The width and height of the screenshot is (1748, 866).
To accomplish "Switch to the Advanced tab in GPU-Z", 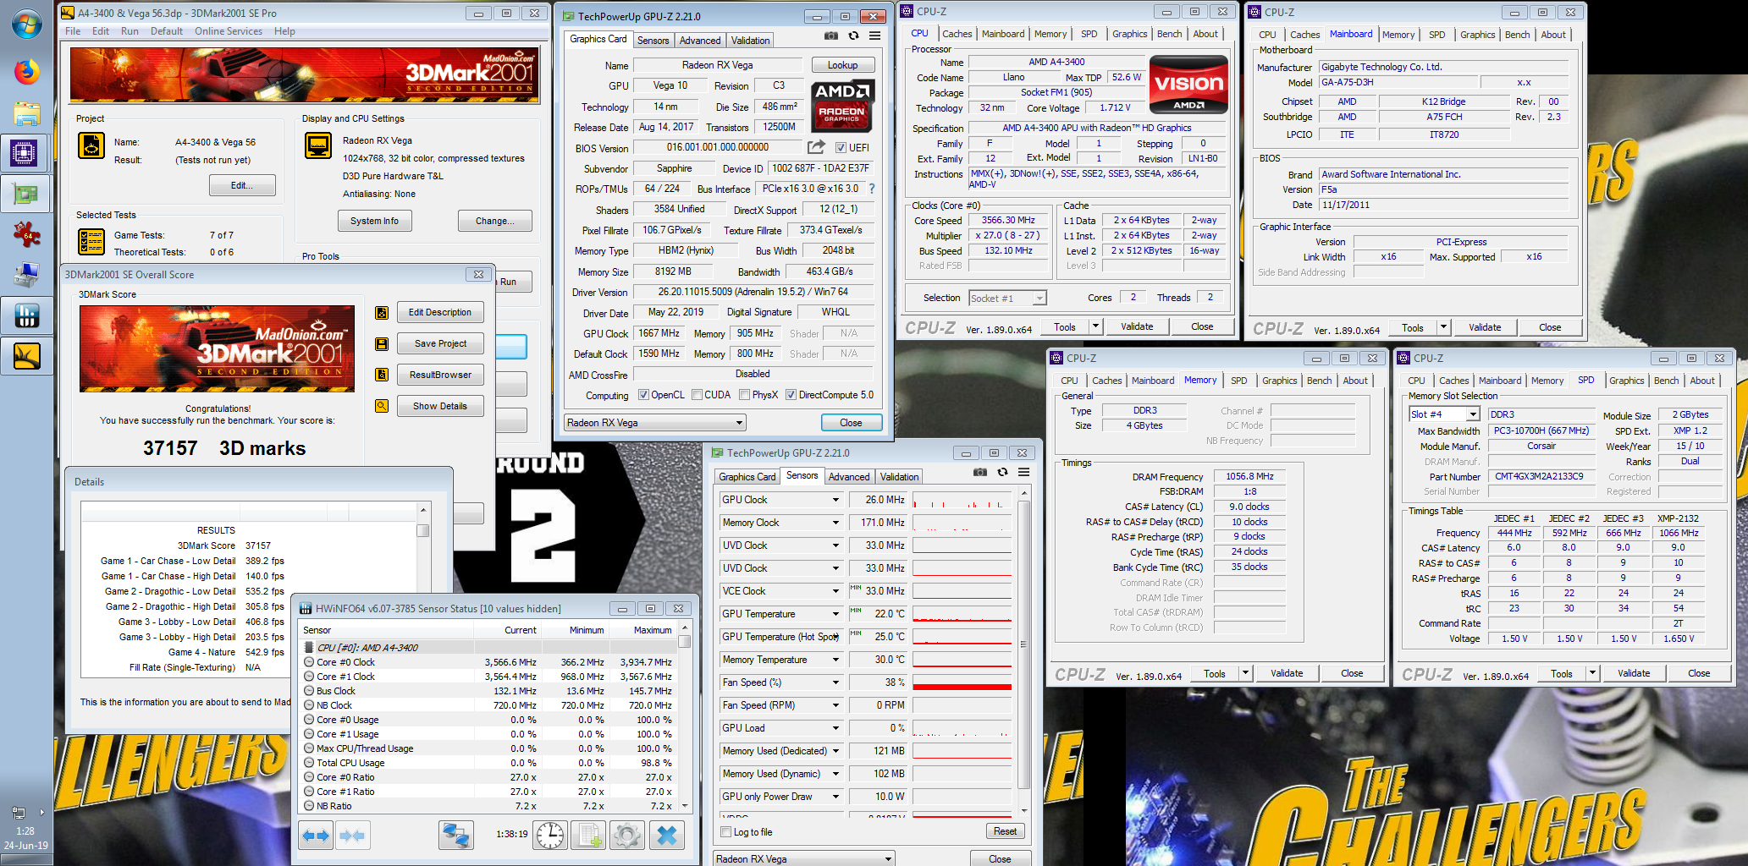I will coord(700,41).
